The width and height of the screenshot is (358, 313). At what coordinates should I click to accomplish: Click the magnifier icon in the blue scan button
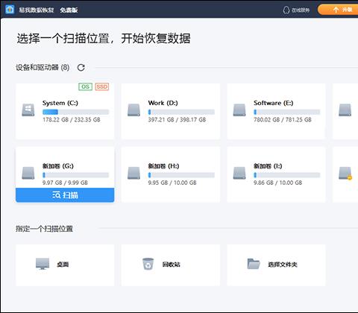pyautogui.click(x=57, y=195)
